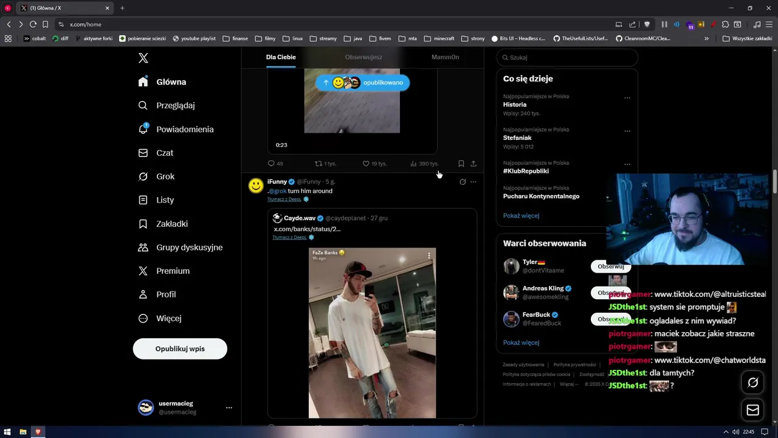Open the floating Grok button

click(x=752, y=383)
